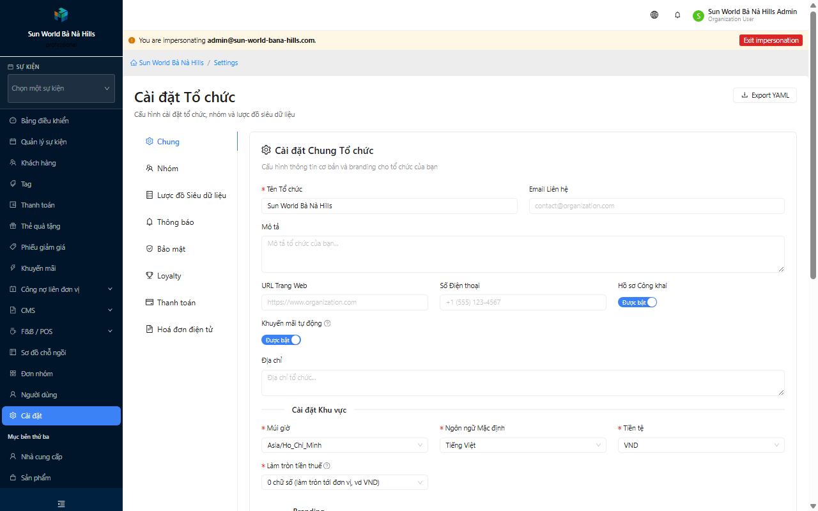Click the URL Trang Web input field
The image size is (818, 511).
coord(344,302)
